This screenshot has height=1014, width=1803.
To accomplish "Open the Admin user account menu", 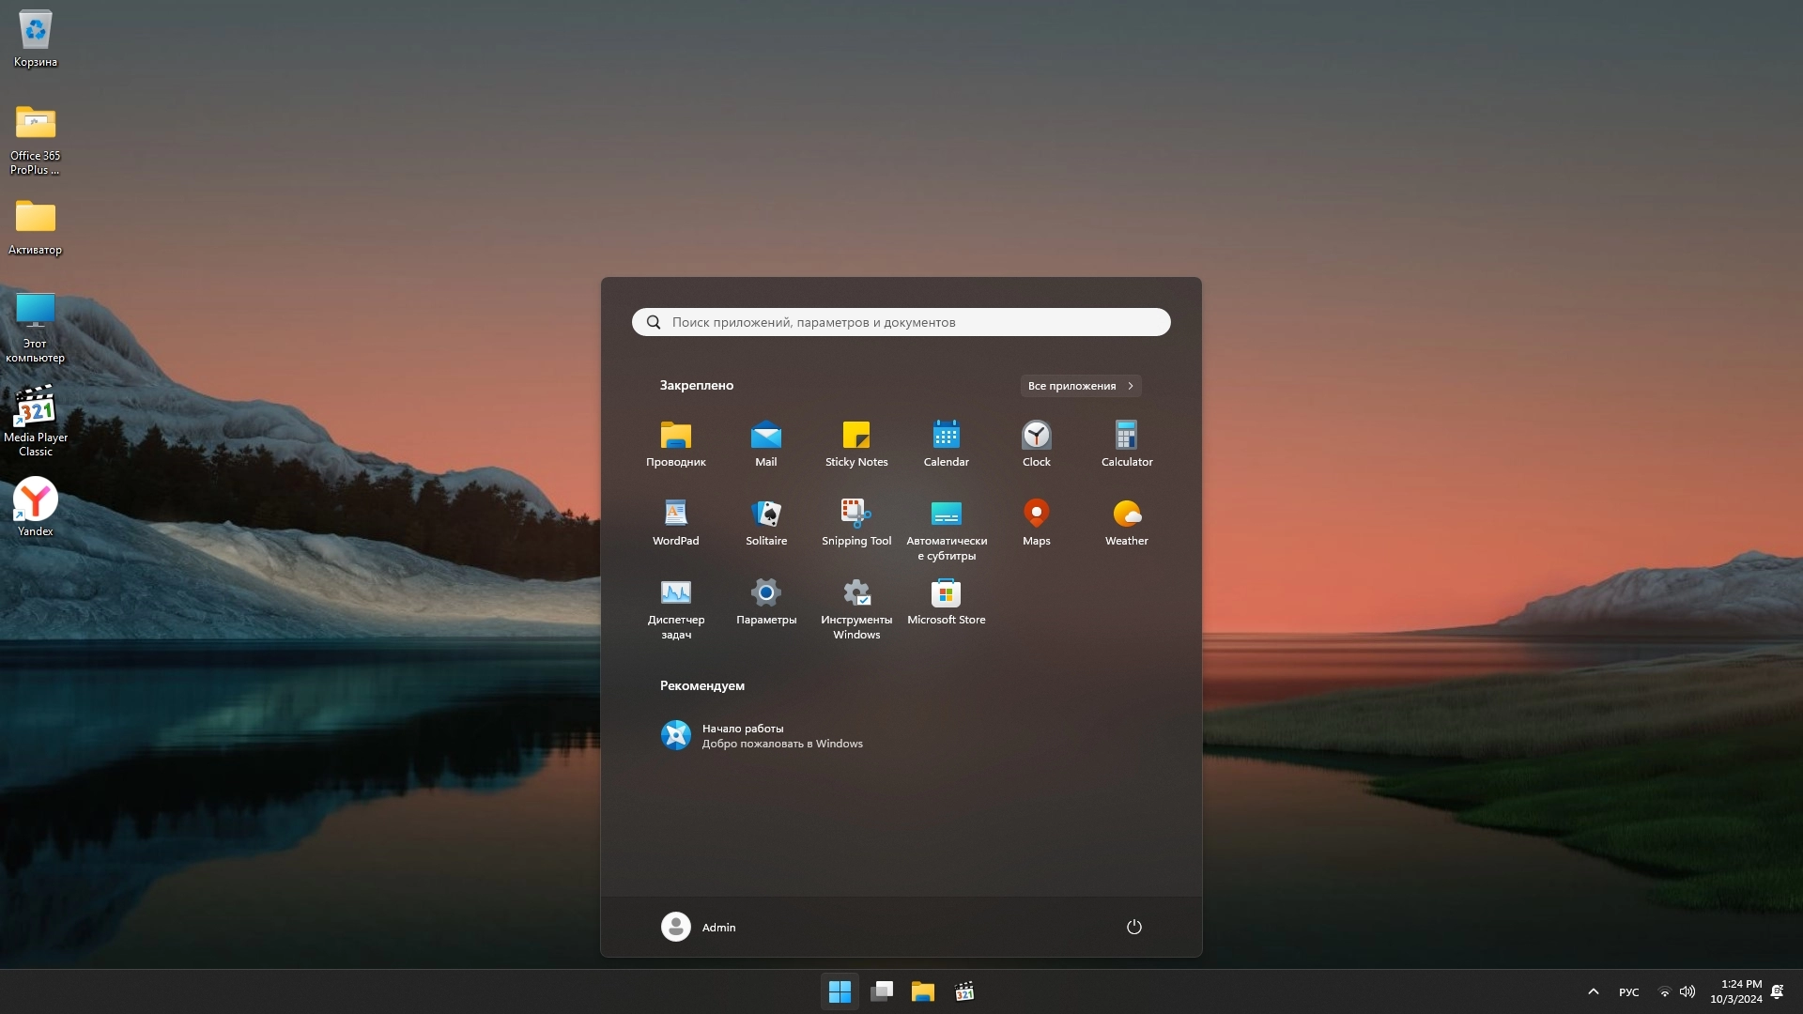I will click(699, 927).
